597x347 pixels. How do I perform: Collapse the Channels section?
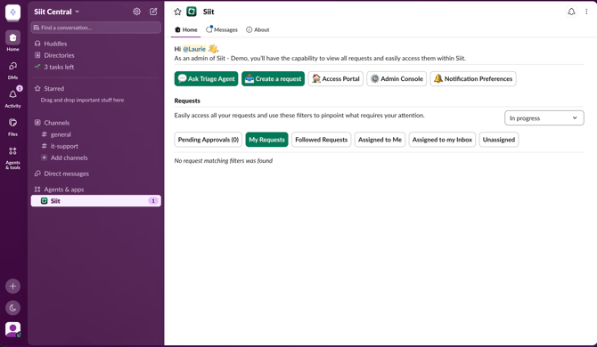(x=56, y=123)
